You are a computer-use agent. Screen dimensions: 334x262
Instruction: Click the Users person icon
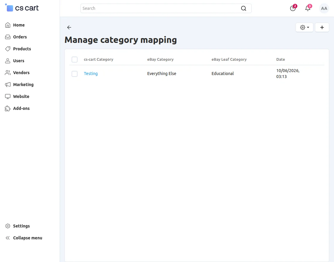pyautogui.click(x=8, y=61)
